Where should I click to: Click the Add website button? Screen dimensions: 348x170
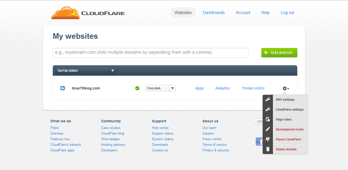279,53
